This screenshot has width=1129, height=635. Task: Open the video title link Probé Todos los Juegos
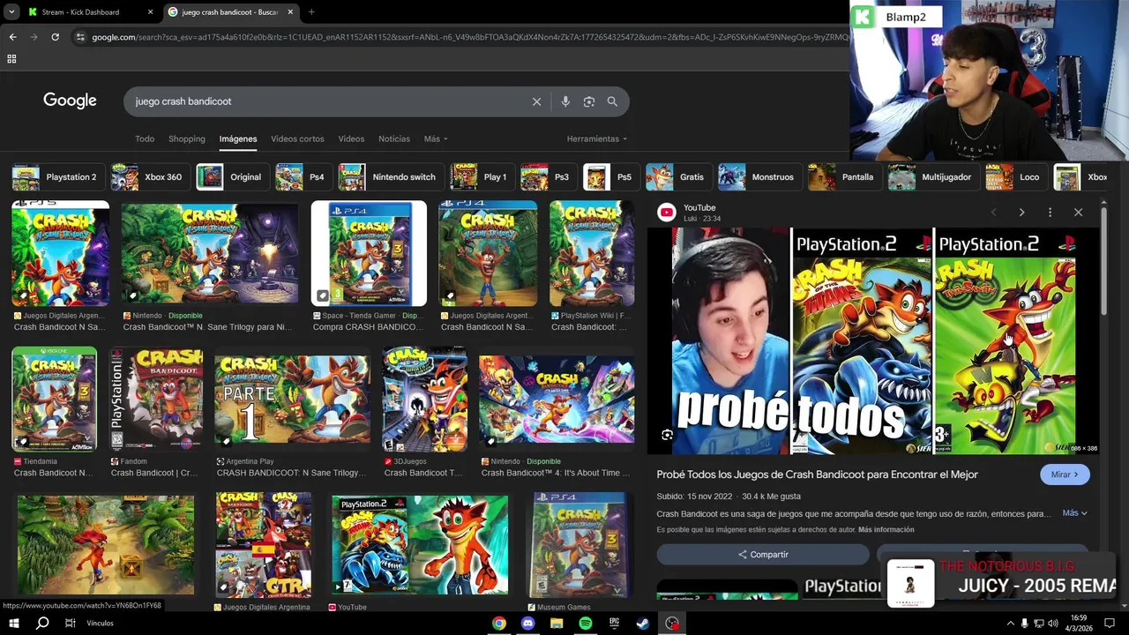pyautogui.click(x=817, y=474)
